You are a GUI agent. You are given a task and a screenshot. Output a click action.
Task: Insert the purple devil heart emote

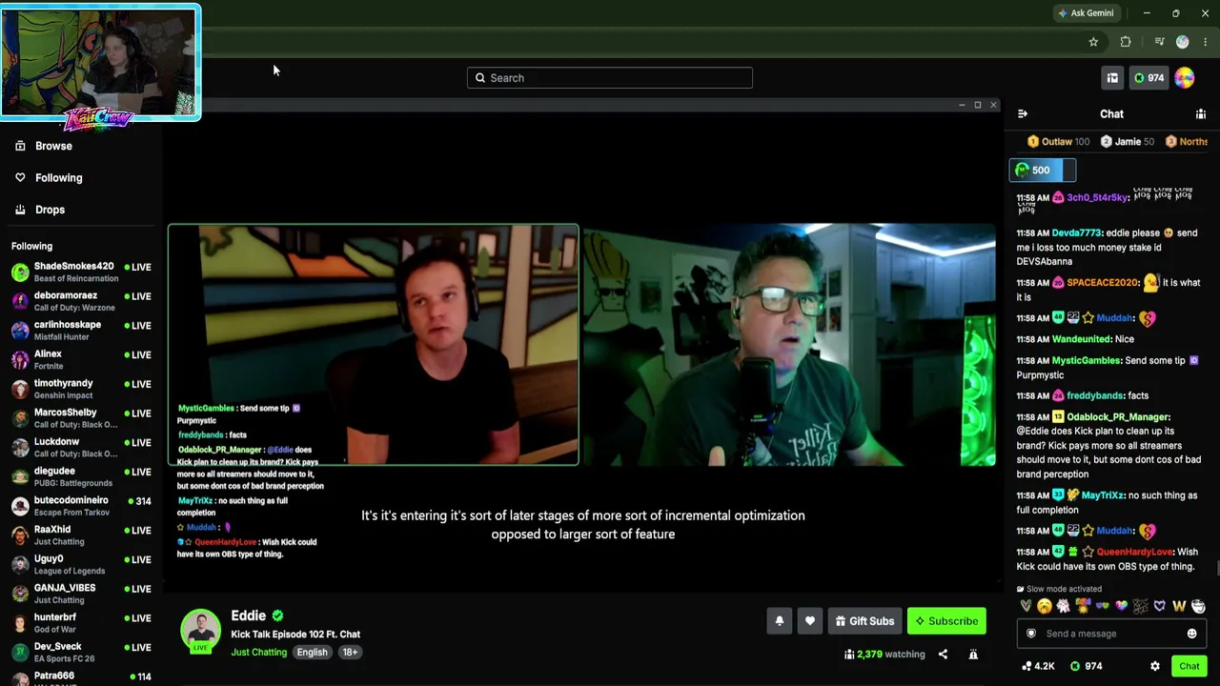[x=1160, y=606]
